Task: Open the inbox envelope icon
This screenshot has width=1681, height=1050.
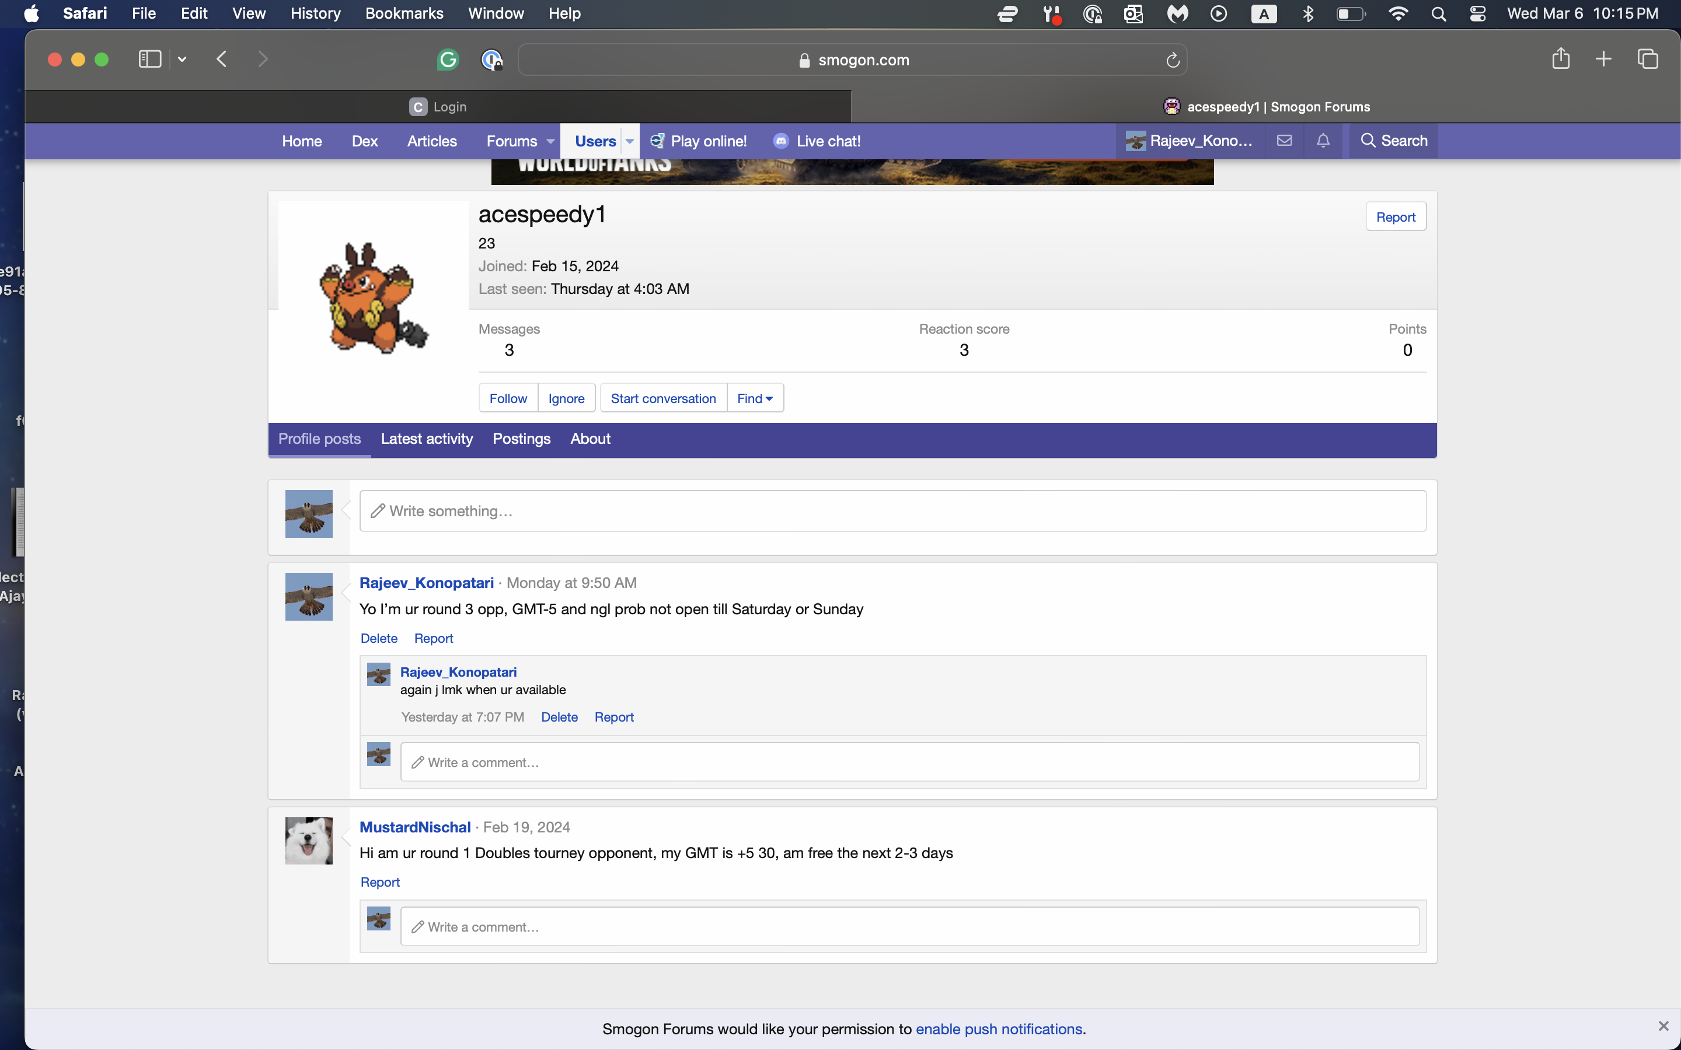Action: tap(1284, 141)
